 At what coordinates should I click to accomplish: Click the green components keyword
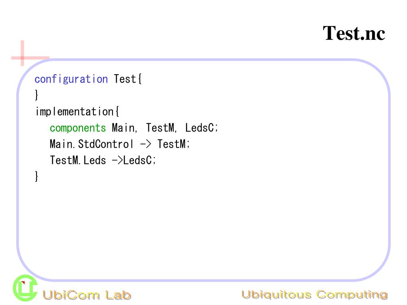pos(78,128)
